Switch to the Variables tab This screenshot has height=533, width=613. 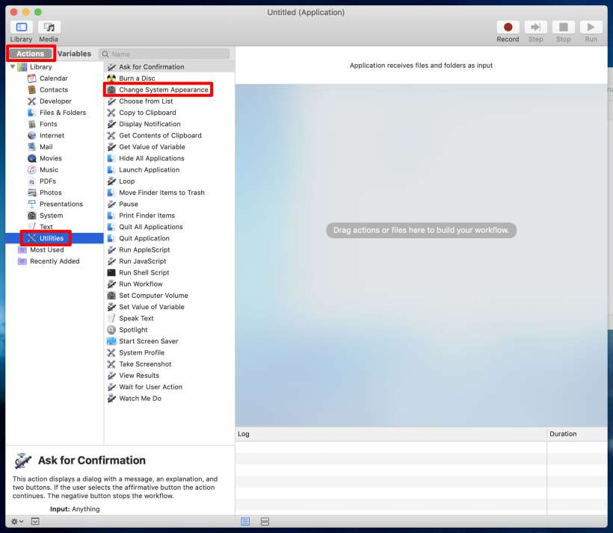[x=74, y=54]
